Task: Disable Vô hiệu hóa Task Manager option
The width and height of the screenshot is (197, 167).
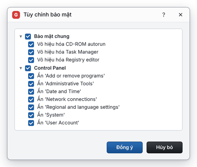Action: point(31,52)
